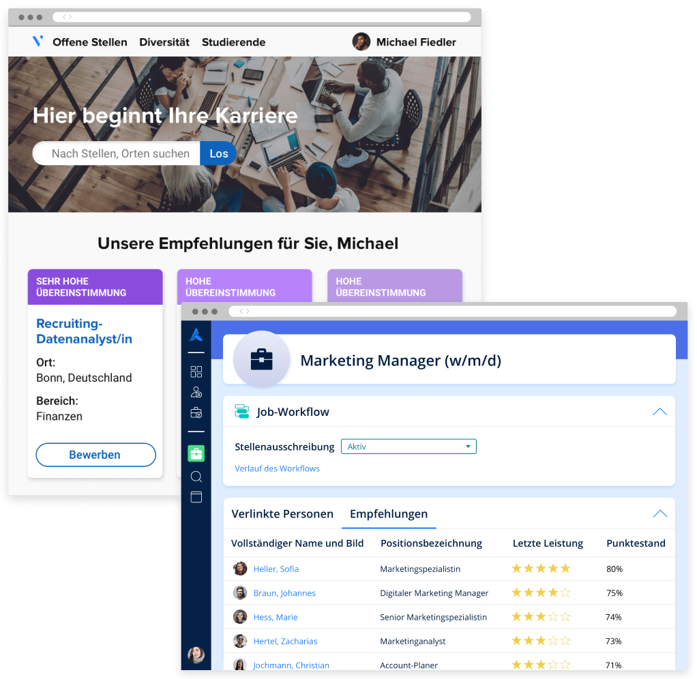This screenshot has height=679, width=697.
Task: Open the briefcase list icon in sidebar
Action: tap(196, 413)
